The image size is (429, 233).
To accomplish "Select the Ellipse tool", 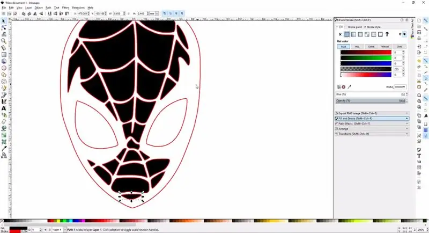I will click(4, 68).
